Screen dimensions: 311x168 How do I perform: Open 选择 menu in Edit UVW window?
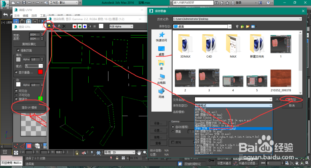[x=34, y=16]
